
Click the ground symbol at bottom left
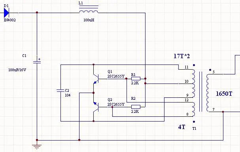pyautogui.click(x=37, y=147)
